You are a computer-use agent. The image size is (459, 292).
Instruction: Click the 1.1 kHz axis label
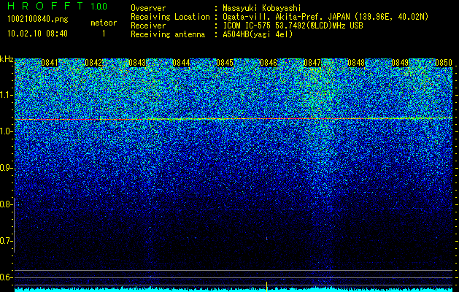pos(6,95)
